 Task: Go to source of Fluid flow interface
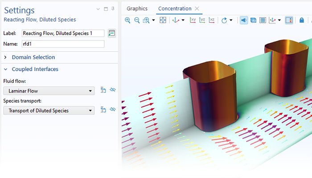(103, 90)
